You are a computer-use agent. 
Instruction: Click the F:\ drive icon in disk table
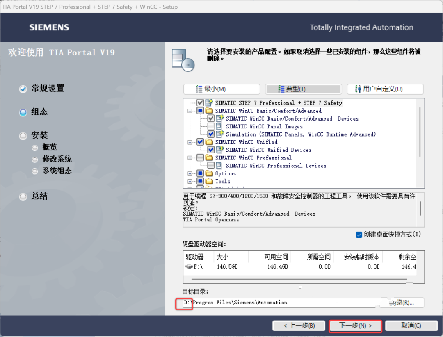point(189,266)
